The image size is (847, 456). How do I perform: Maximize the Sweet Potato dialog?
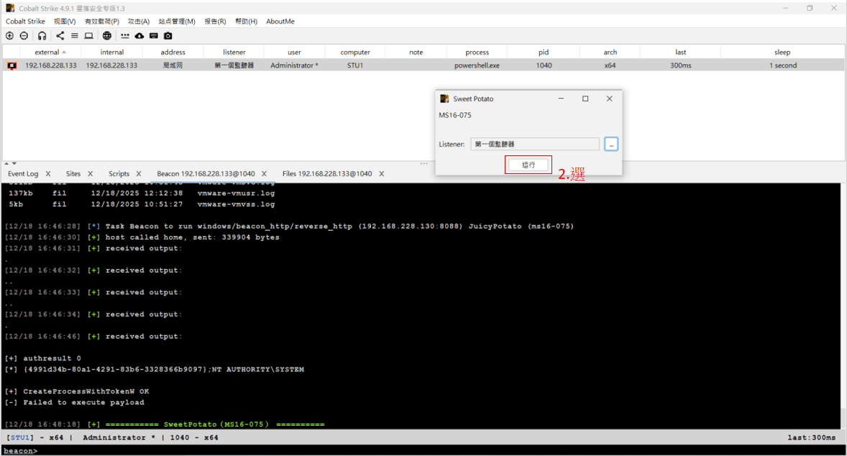pyautogui.click(x=585, y=99)
